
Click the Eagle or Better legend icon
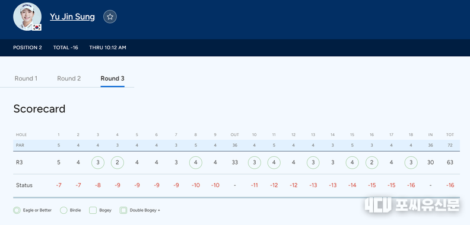(x=17, y=210)
